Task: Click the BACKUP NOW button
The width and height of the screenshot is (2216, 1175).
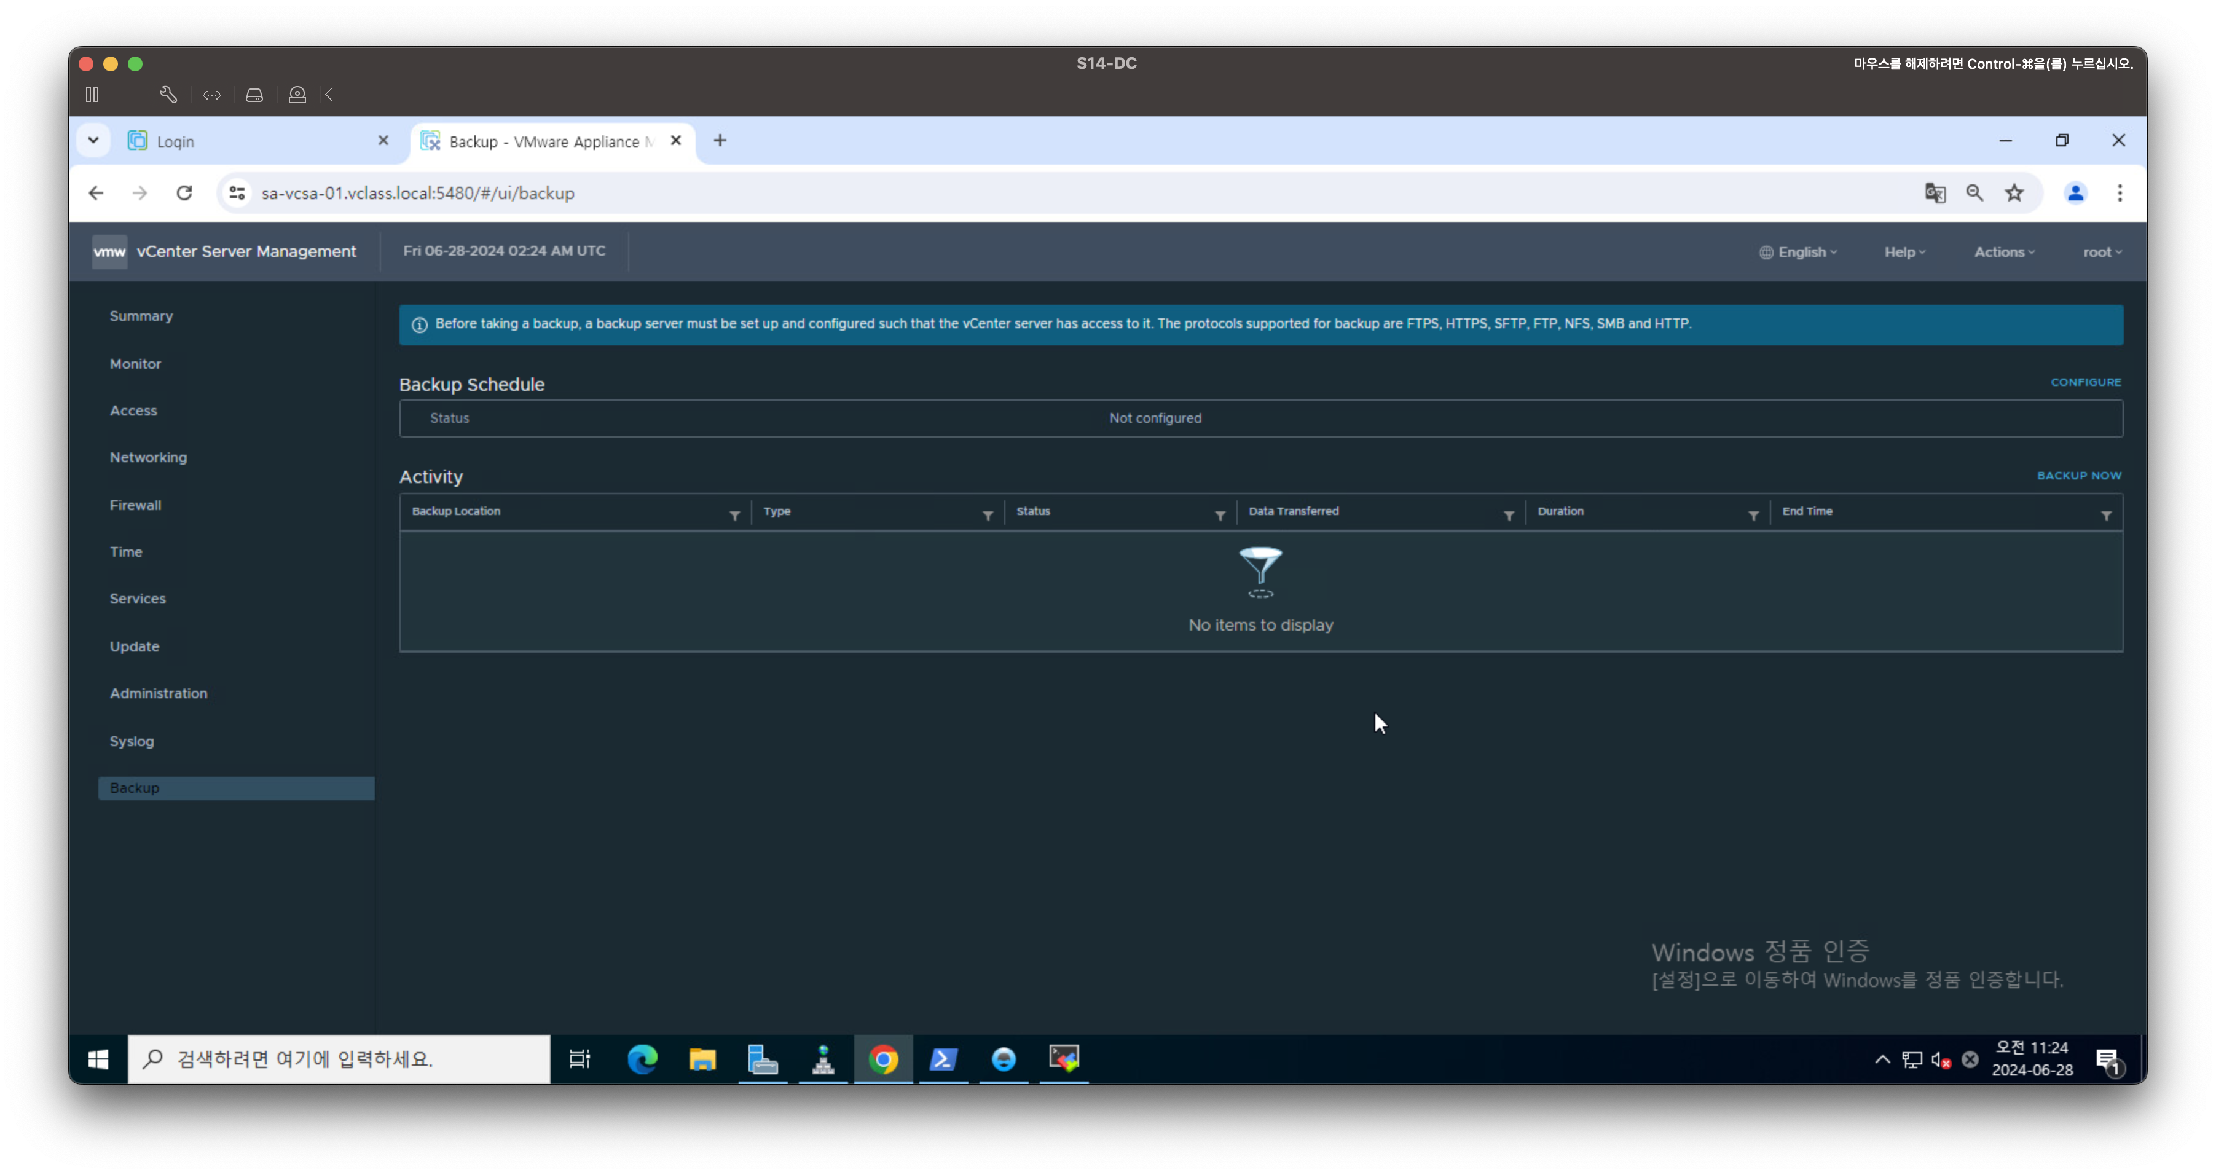Action: [2078, 476]
